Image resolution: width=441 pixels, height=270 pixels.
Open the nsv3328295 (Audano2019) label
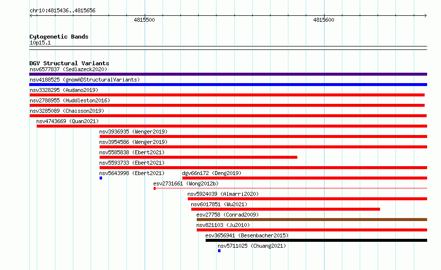[x=64, y=90]
